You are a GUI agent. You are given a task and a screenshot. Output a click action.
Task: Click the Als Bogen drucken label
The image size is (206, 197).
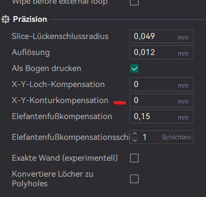(x=47, y=68)
